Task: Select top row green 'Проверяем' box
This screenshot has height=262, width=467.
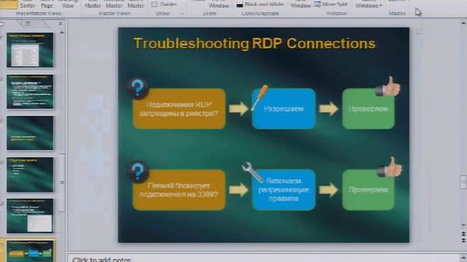Action: pyautogui.click(x=368, y=108)
